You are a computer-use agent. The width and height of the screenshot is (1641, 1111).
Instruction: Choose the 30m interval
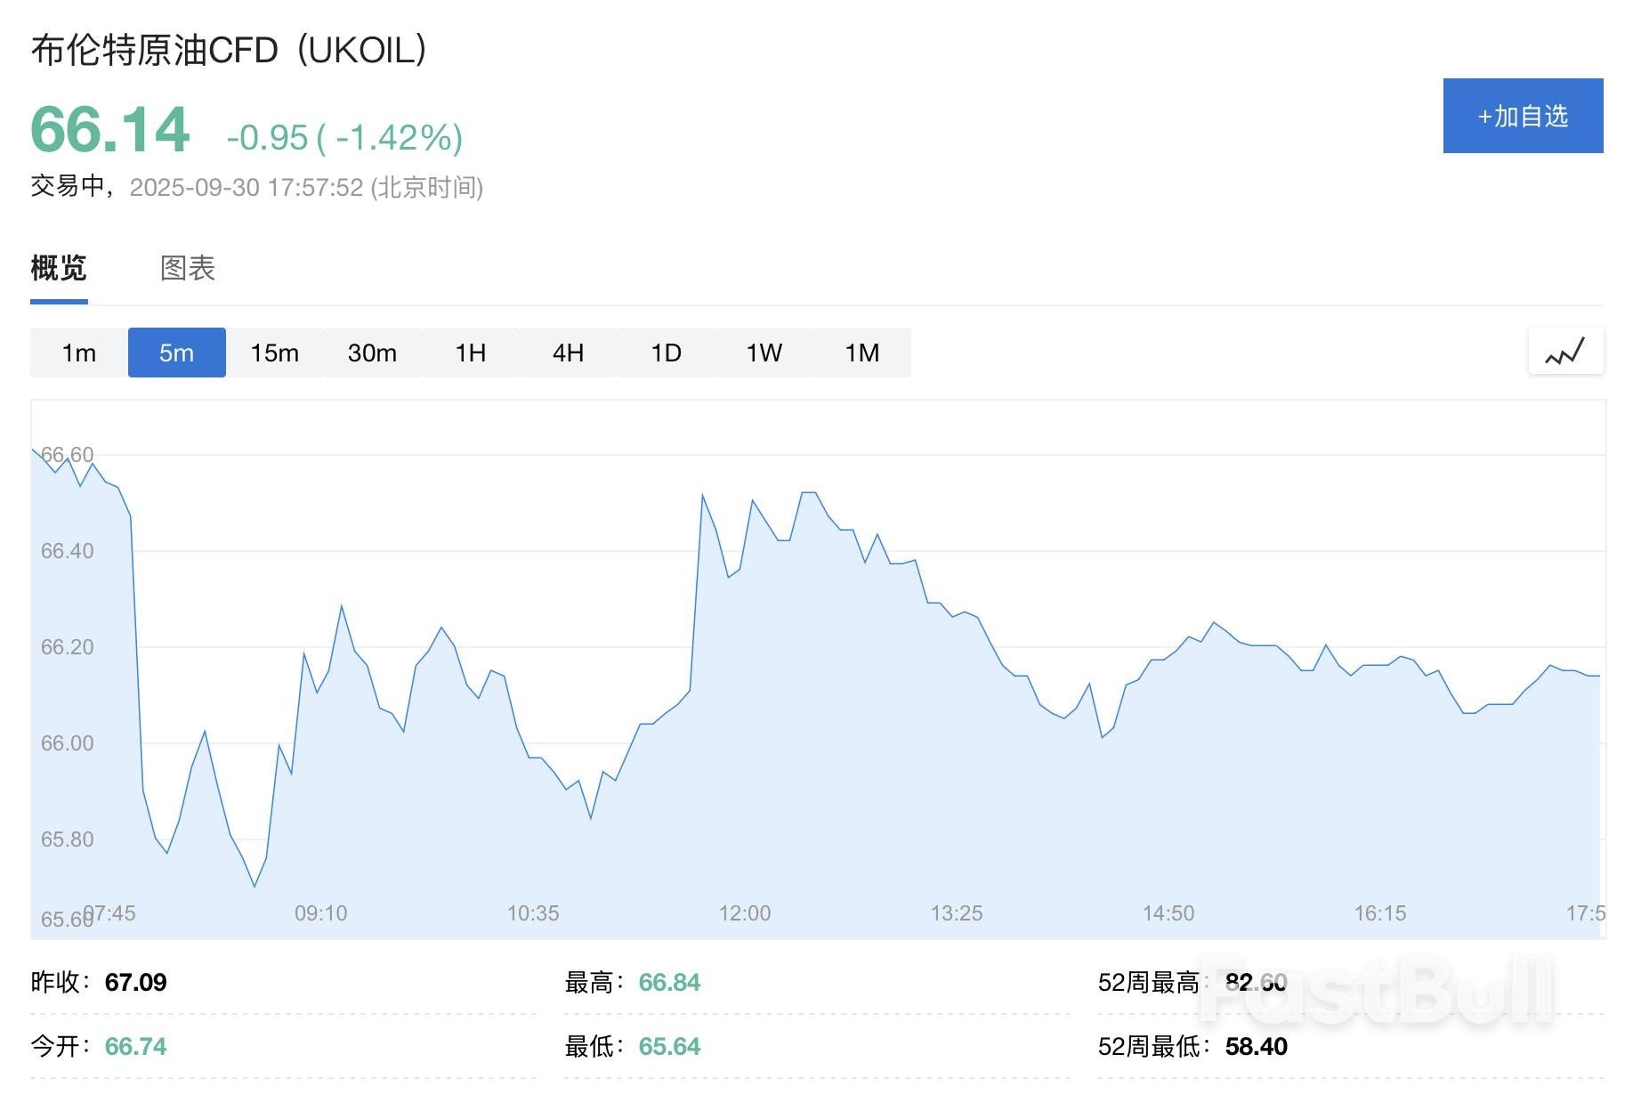[x=372, y=353]
